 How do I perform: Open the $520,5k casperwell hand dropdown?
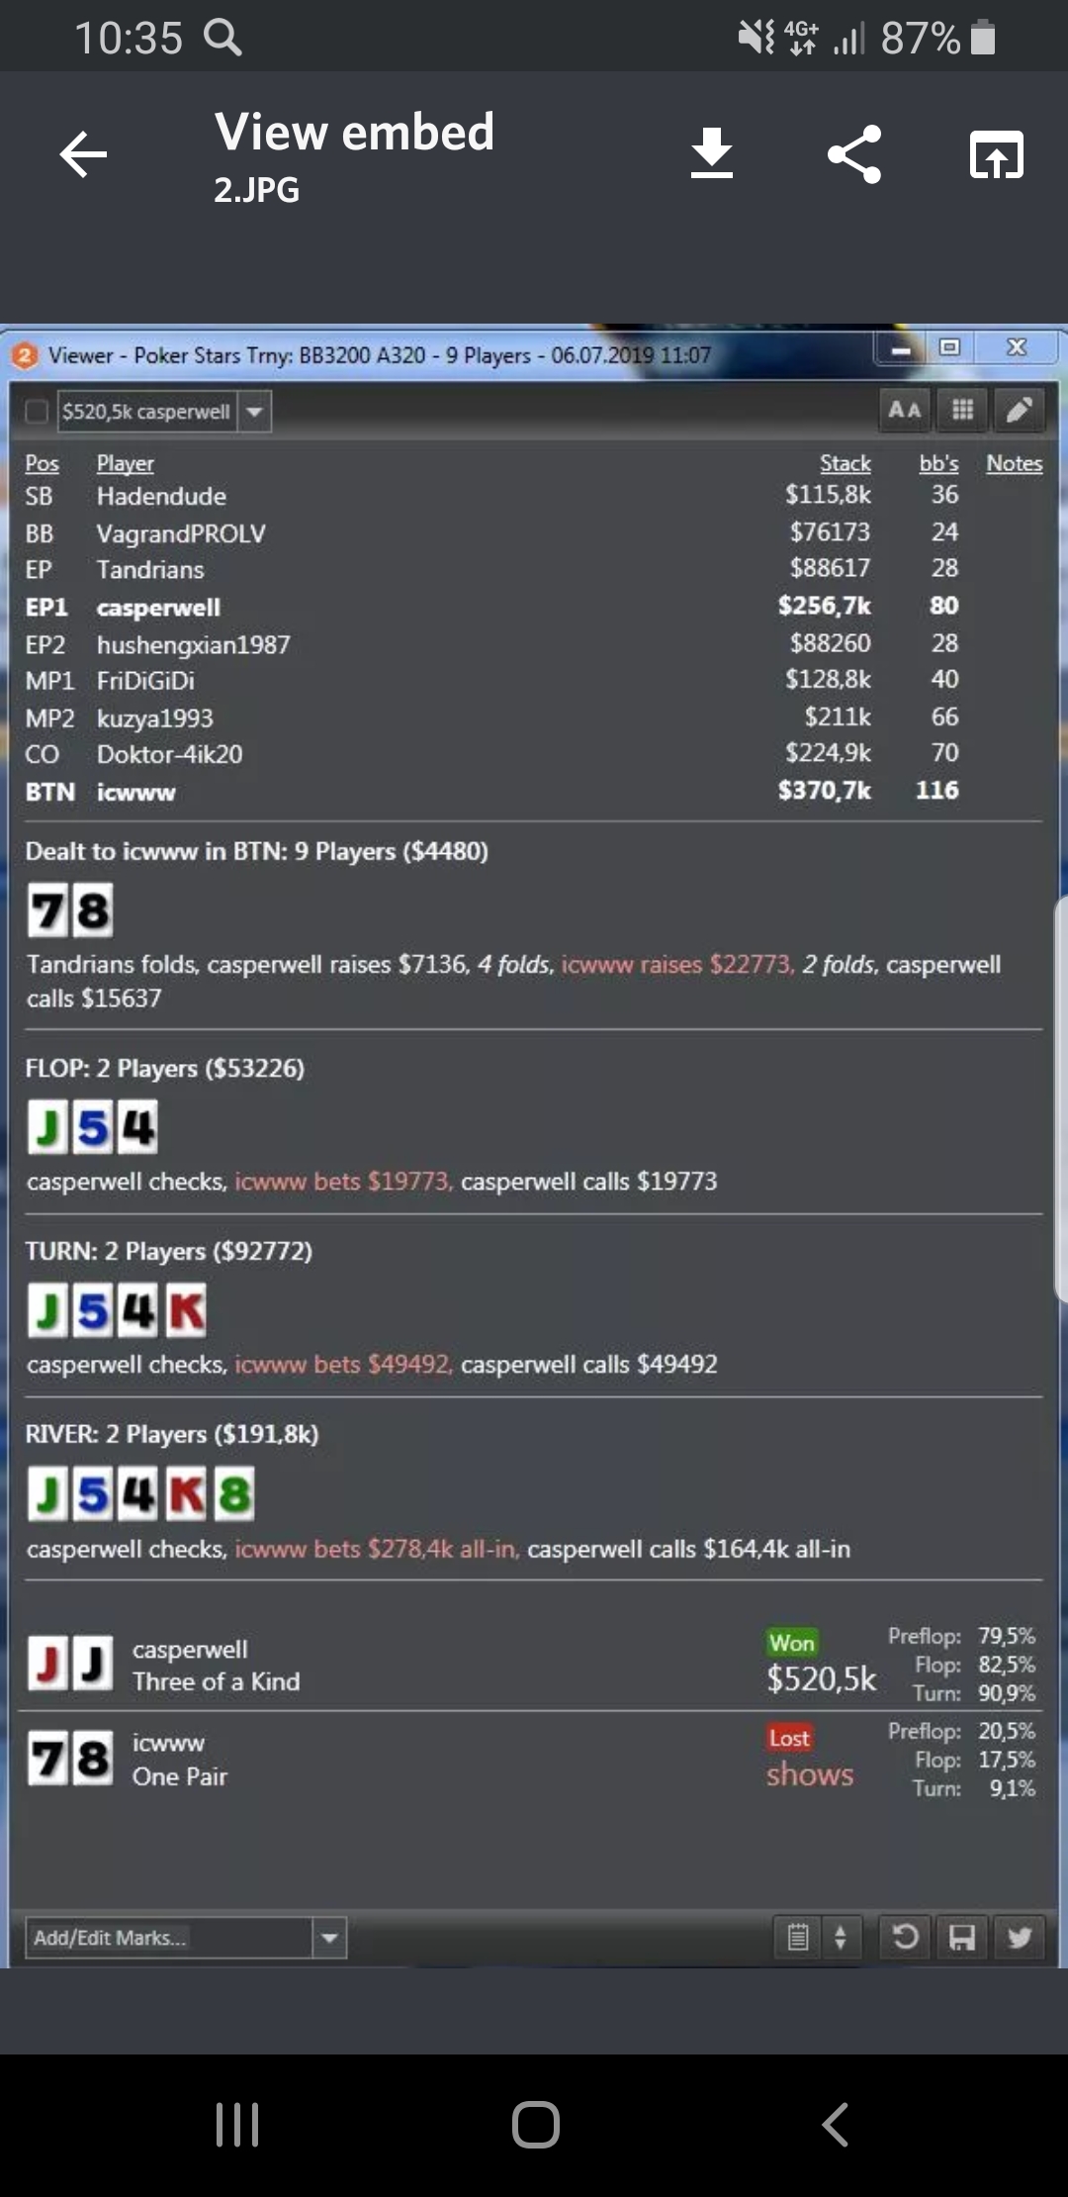[255, 412]
